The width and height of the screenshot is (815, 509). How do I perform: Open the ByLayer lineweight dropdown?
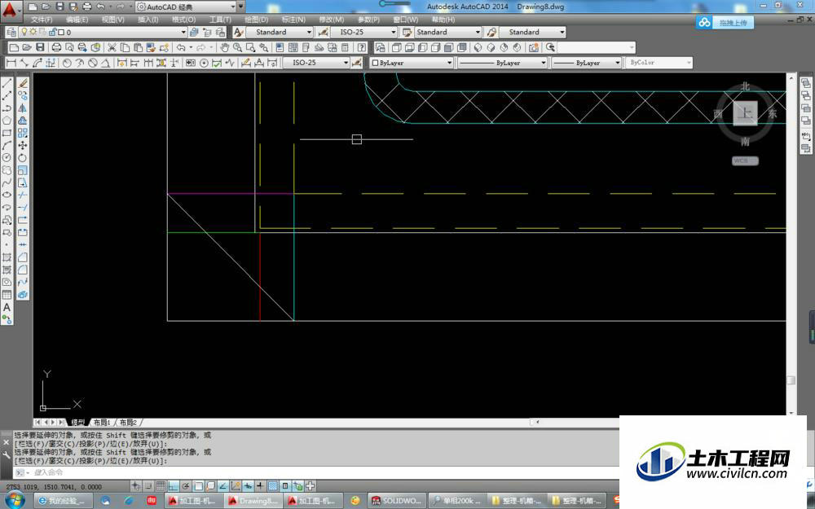(586, 63)
